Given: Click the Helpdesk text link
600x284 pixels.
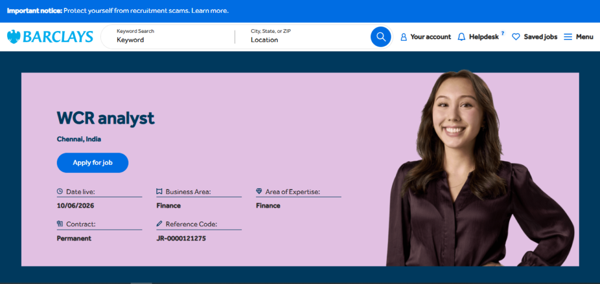Looking at the screenshot, I should [x=483, y=37].
